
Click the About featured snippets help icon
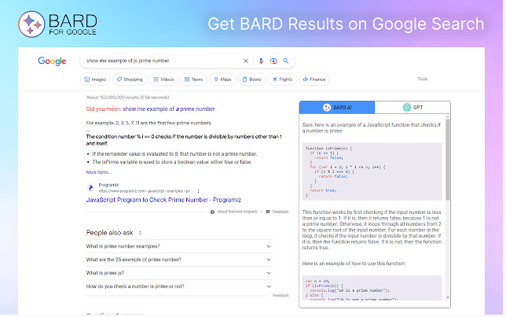tap(213, 212)
